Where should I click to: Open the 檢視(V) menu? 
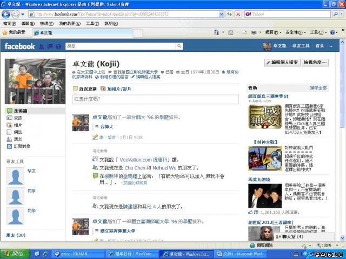[46, 23]
